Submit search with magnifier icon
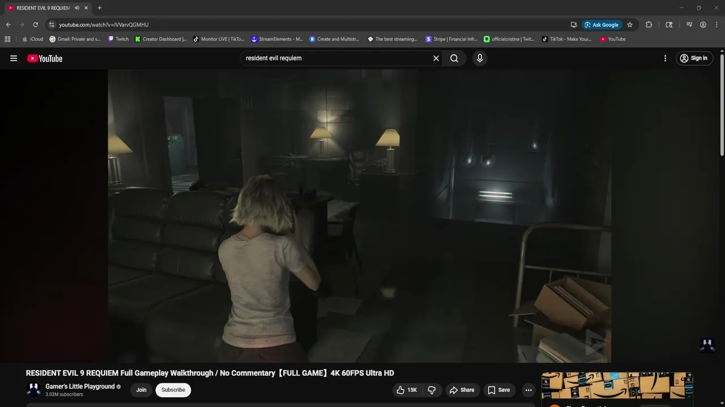 click(x=454, y=58)
